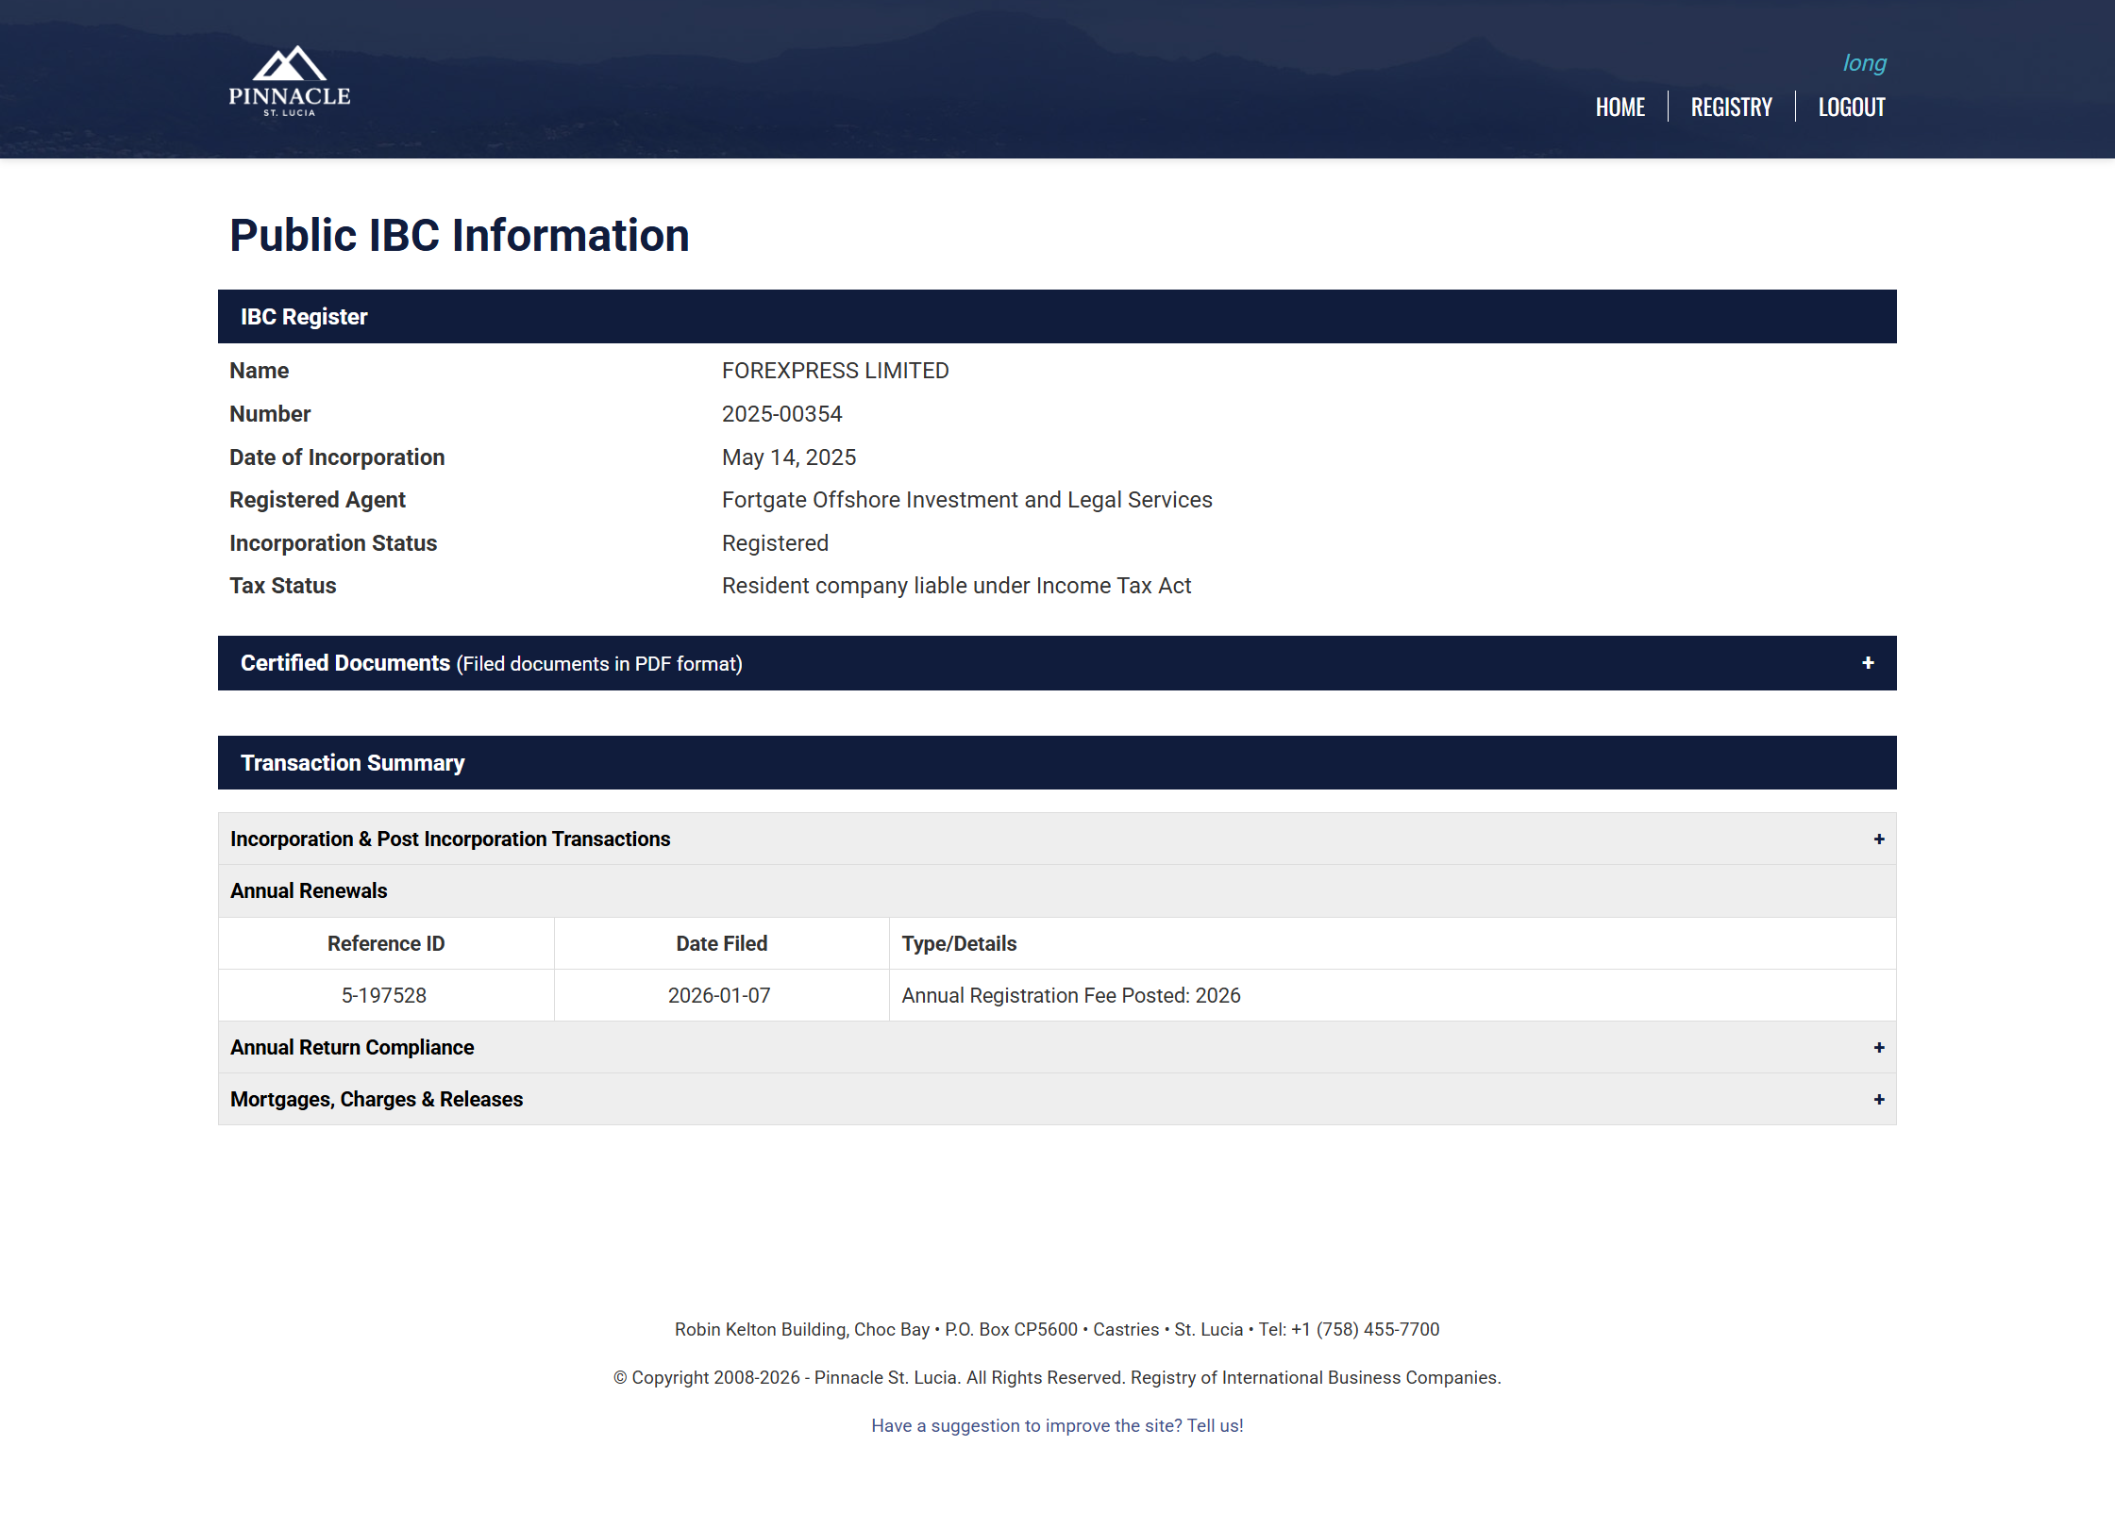Select tax status Resident company liable text
The image size is (2115, 1529).
click(956, 586)
